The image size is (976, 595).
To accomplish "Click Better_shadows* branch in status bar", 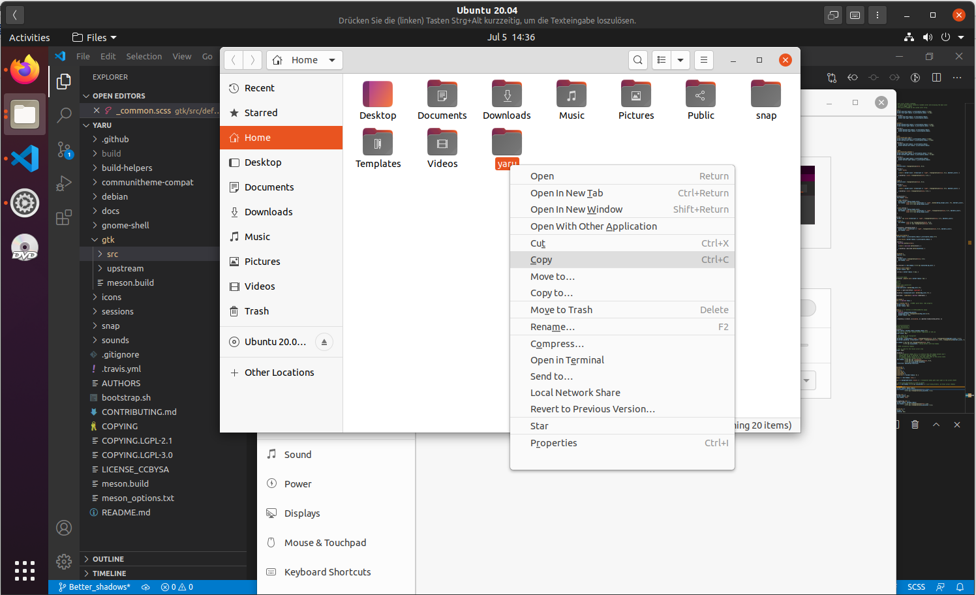I will (95, 587).
